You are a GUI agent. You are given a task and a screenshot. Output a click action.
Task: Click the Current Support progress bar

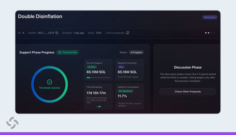tap(98, 78)
